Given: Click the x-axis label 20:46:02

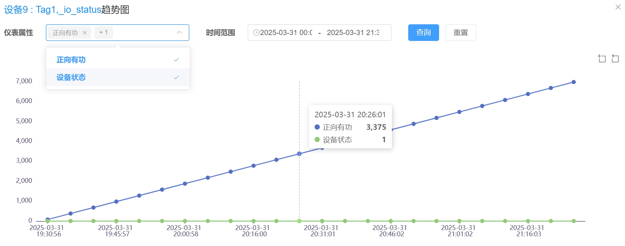Looking at the screenshot, I should pos(392,234).
